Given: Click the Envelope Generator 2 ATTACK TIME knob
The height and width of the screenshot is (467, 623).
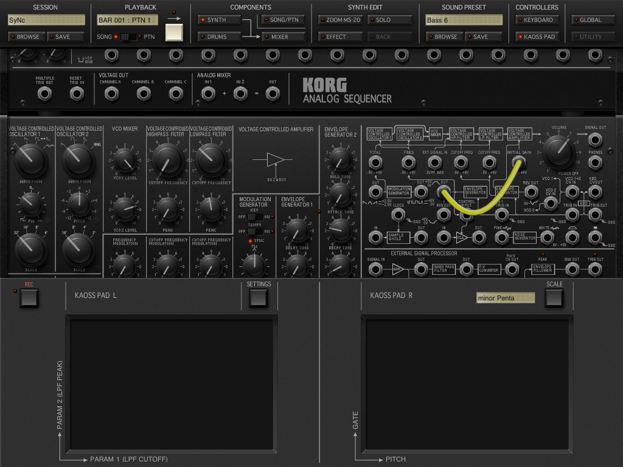Looking at the screenshot, I should (341, 195).
